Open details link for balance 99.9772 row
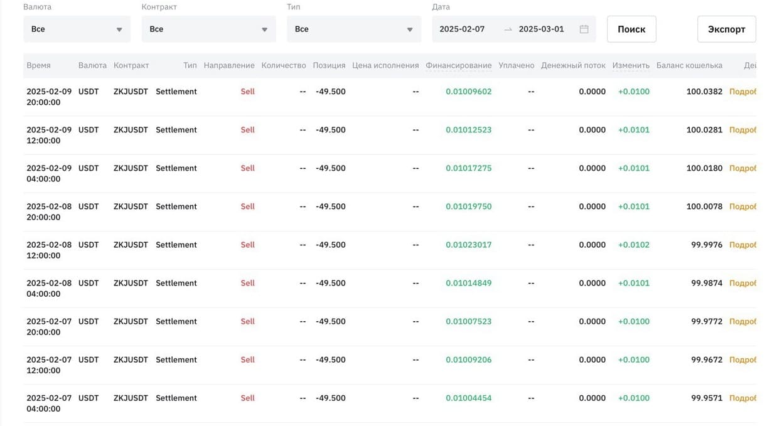The width and height of the screenshot is (777, 426). [x=742, y=321]
